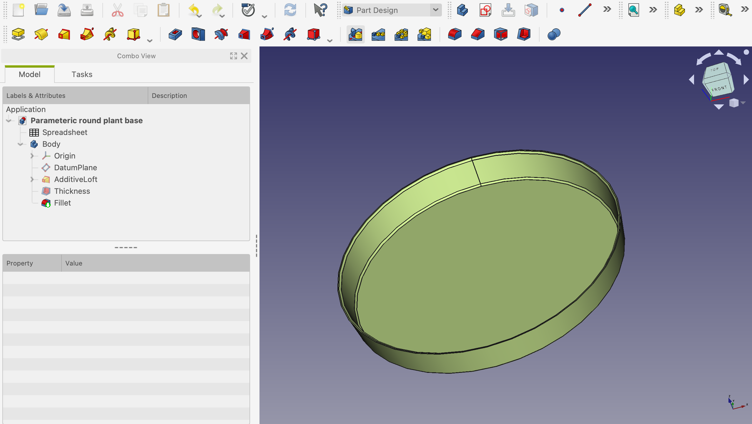Click the Property column header
The width and height of the screenshot is (752, 424).
[x=32, y=263]
